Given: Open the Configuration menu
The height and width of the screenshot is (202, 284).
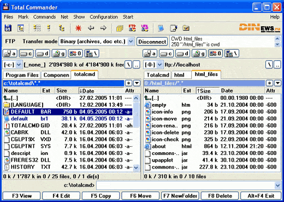Looking at the screenshot, I should (x=104, y=17).
